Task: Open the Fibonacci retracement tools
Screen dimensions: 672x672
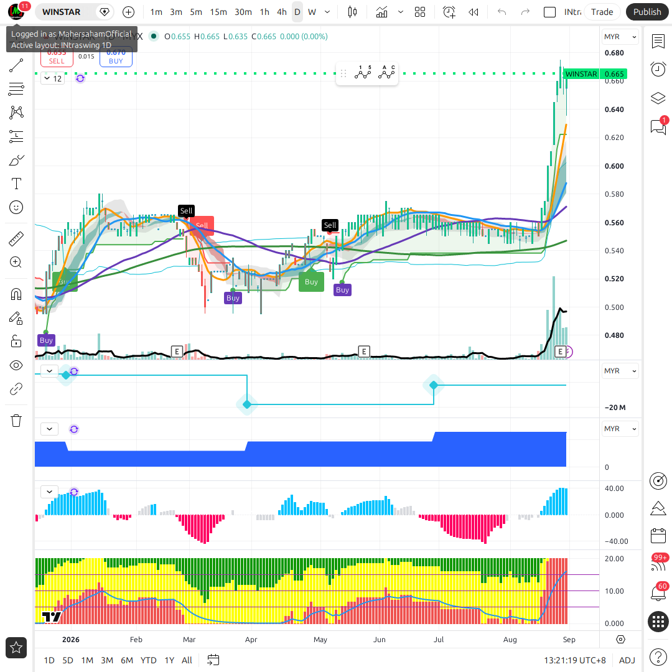Action: (x=16, y=89)
